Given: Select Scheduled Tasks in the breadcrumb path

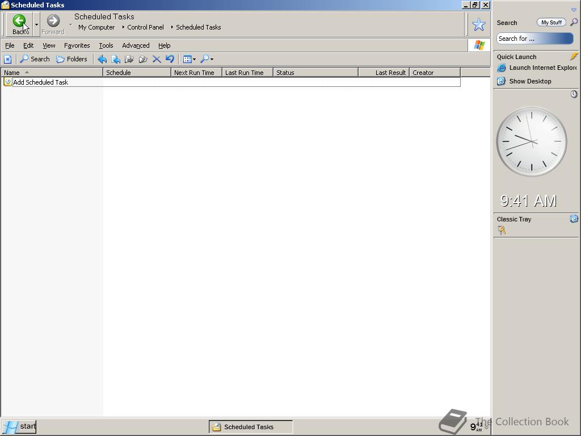Looking at the screenshot, I should (x=198, y=27).
